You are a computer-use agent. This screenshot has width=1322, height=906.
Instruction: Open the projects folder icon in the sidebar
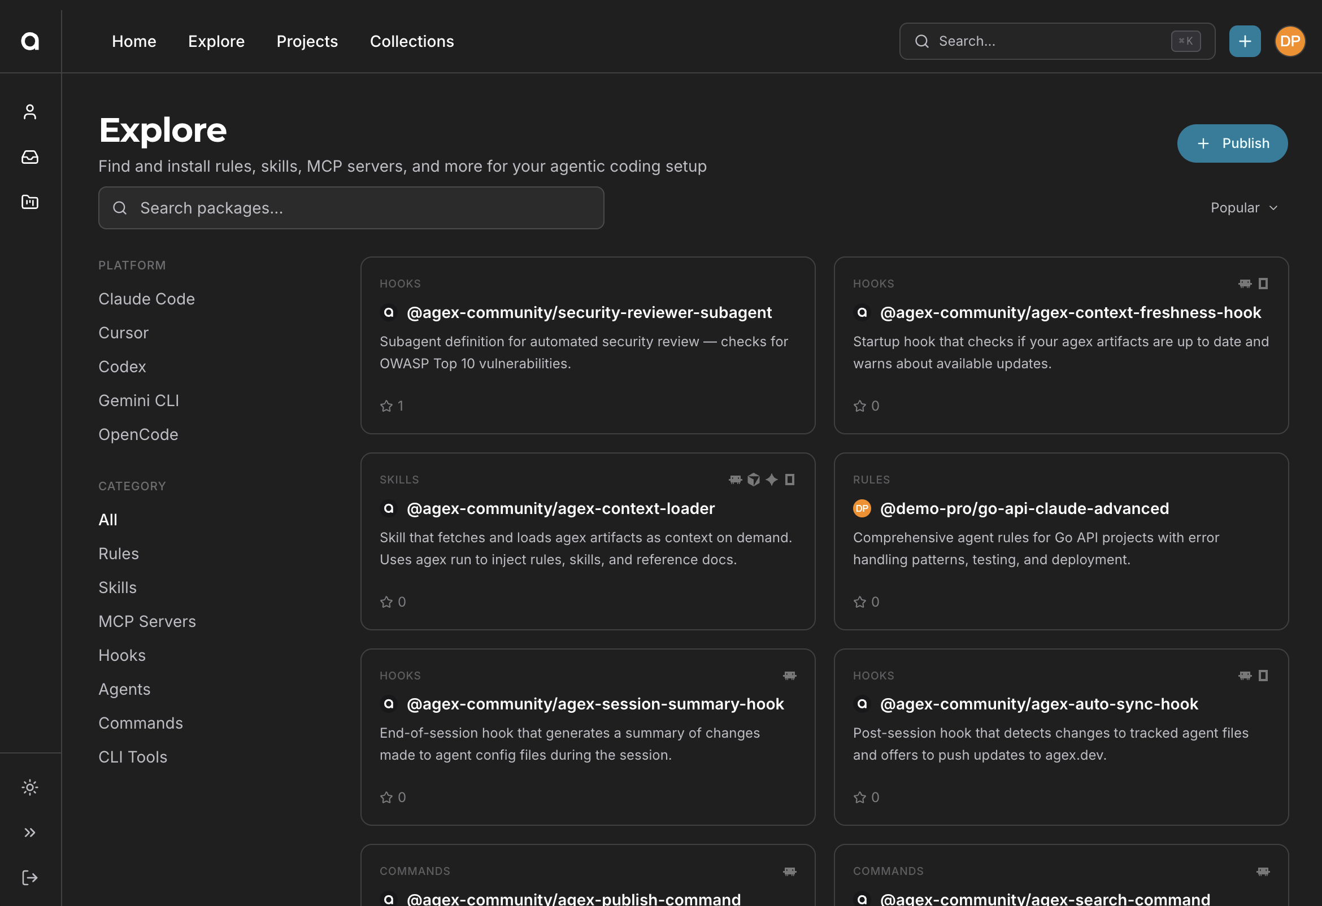[x=30, y=202]
